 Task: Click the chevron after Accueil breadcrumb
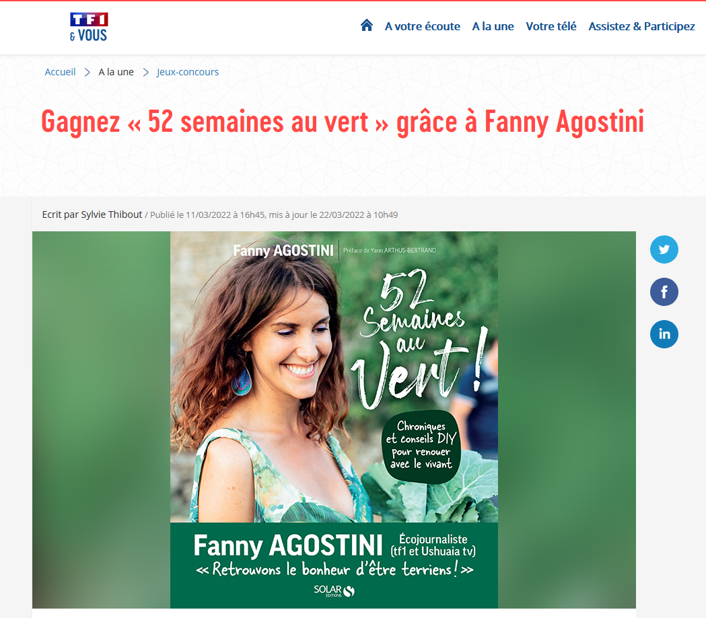coord(87,73)
